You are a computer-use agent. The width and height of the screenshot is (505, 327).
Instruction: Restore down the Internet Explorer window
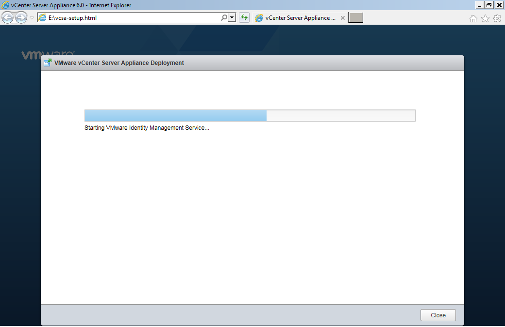(x=489, y=5)
